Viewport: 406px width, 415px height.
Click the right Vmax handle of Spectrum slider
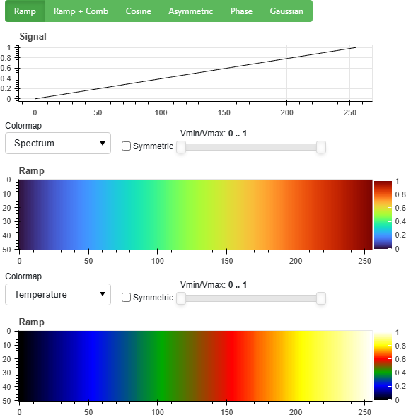coord(321,147)
